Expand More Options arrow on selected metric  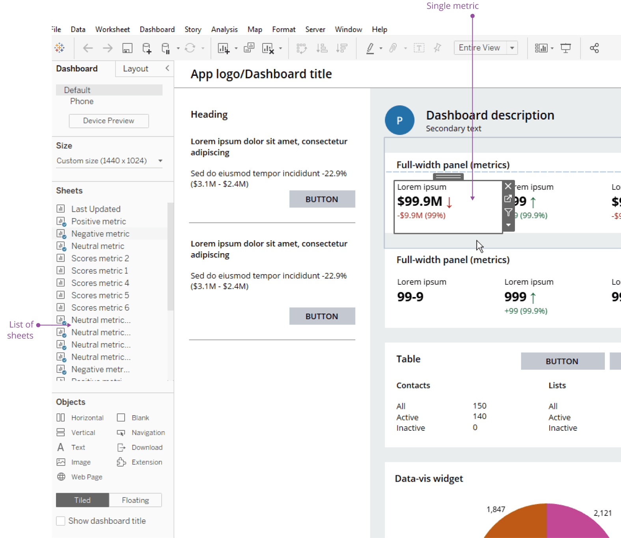(x=508, y=225)
